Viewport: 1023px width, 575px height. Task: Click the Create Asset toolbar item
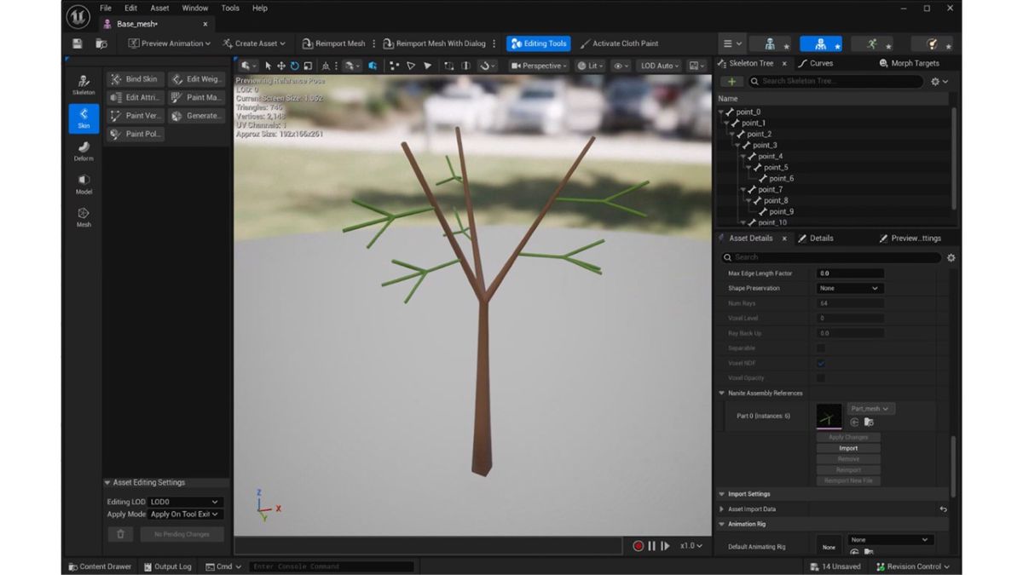[x=256, y=43]
